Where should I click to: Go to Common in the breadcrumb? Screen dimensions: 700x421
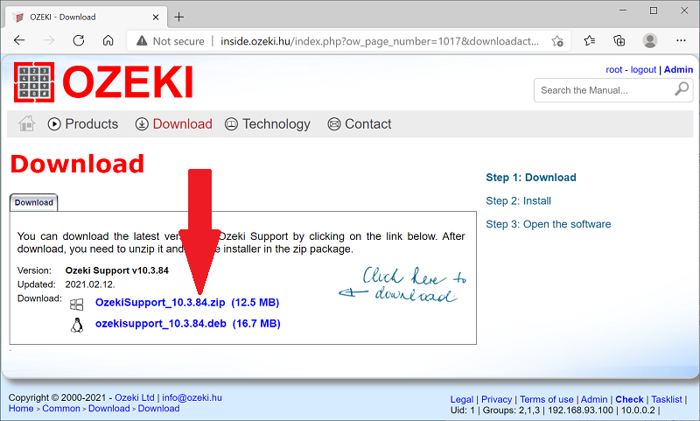pyautogui.click(x=61, y=408)
